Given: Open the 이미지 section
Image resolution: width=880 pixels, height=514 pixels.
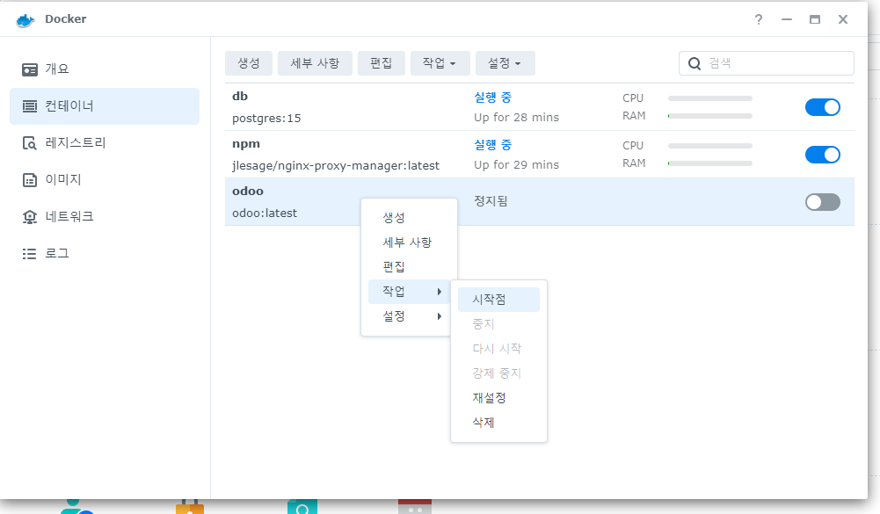Looking at the screenshot, I should [x=105, y=180].
